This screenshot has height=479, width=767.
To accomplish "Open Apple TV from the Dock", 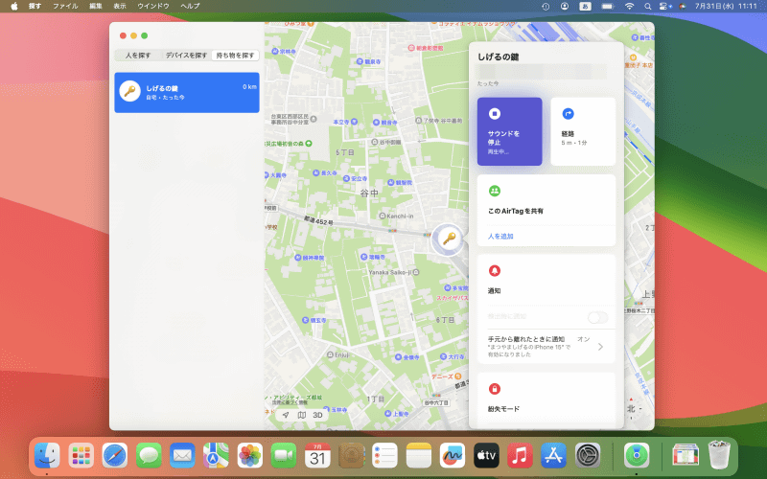I will 486,456.
